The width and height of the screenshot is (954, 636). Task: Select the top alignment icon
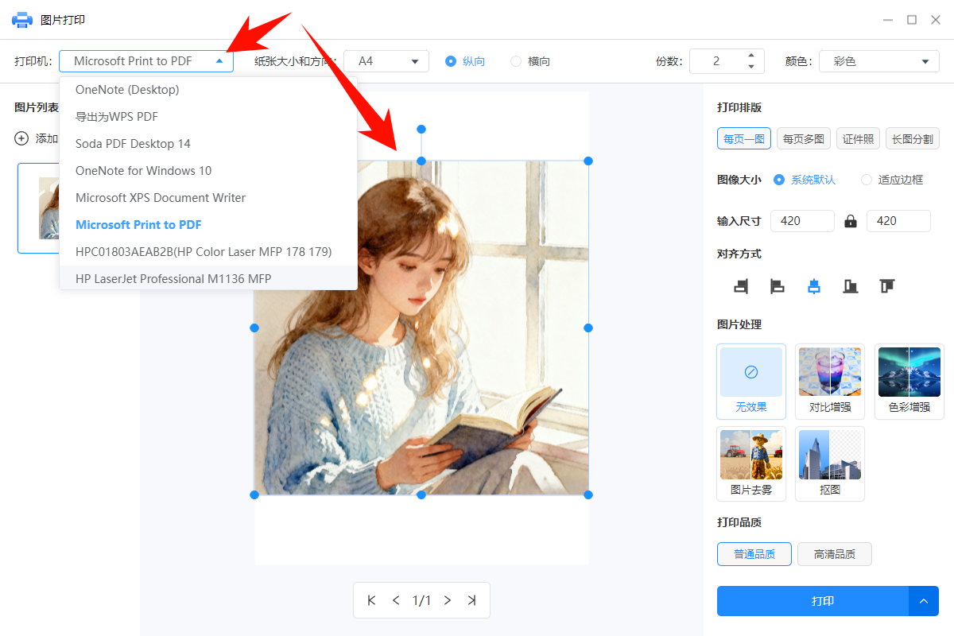click(x=886, y=286)
